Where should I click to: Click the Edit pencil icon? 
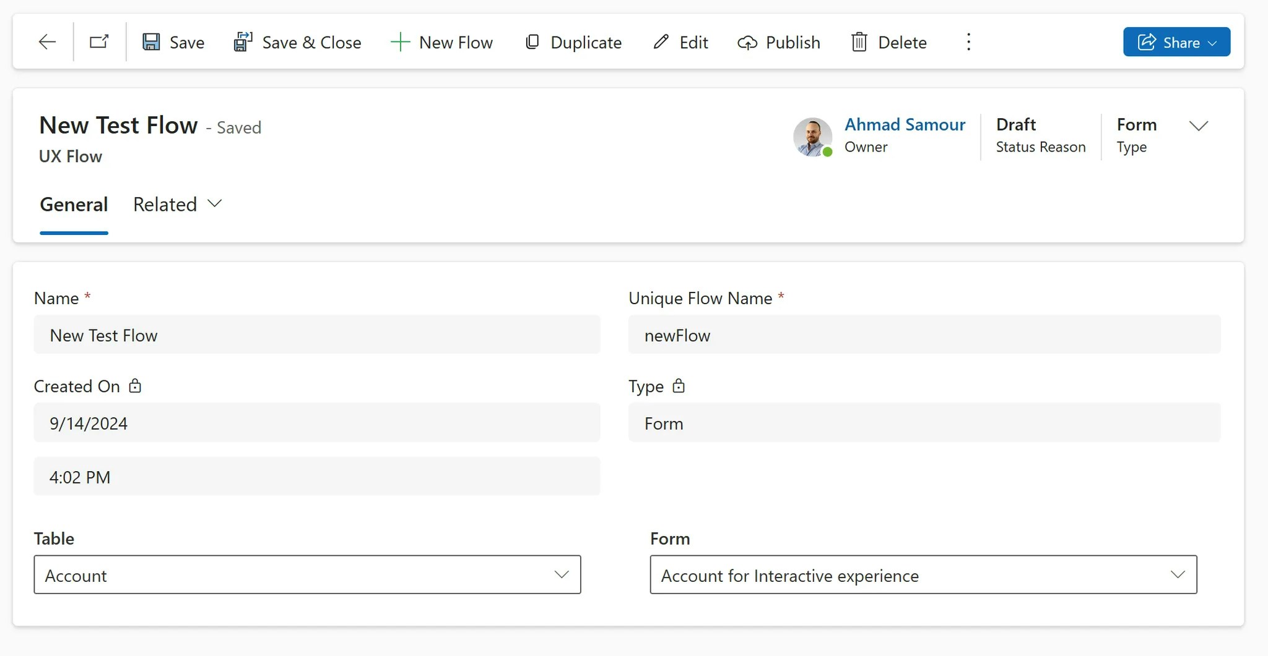tap(661, 42)
